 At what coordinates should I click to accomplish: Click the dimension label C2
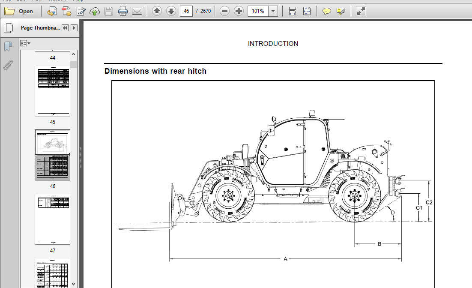click(429, 202)
